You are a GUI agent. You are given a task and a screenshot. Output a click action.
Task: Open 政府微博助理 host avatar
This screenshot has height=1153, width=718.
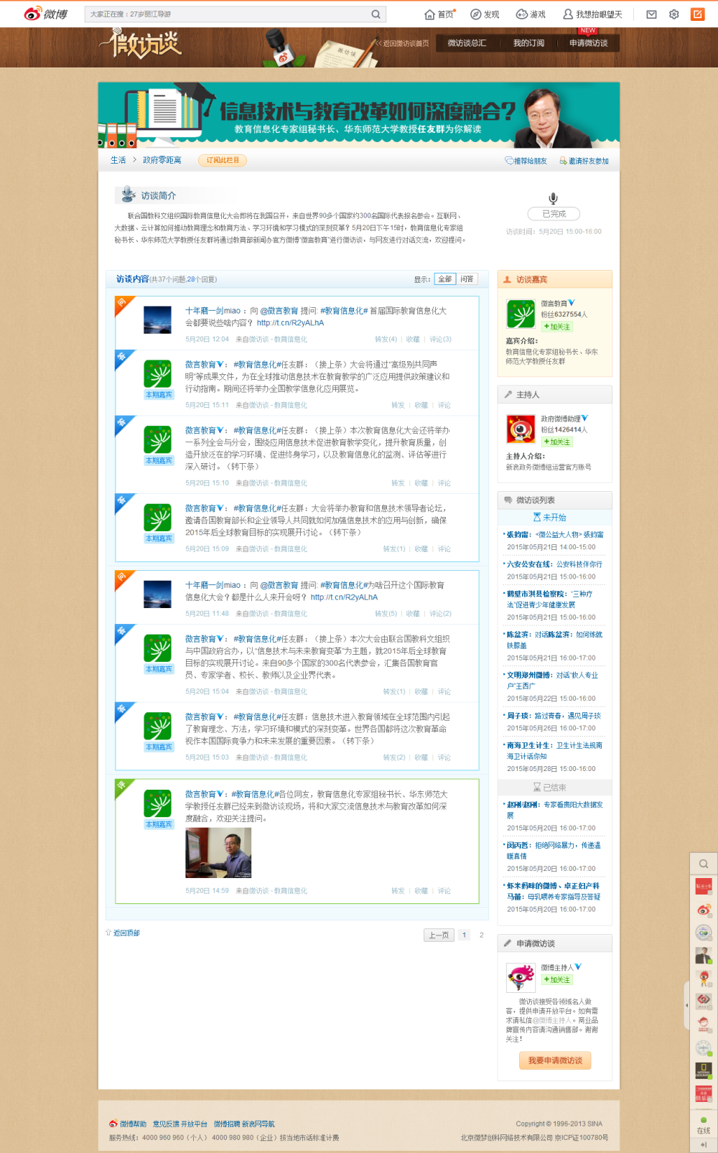tap(521, 429)
